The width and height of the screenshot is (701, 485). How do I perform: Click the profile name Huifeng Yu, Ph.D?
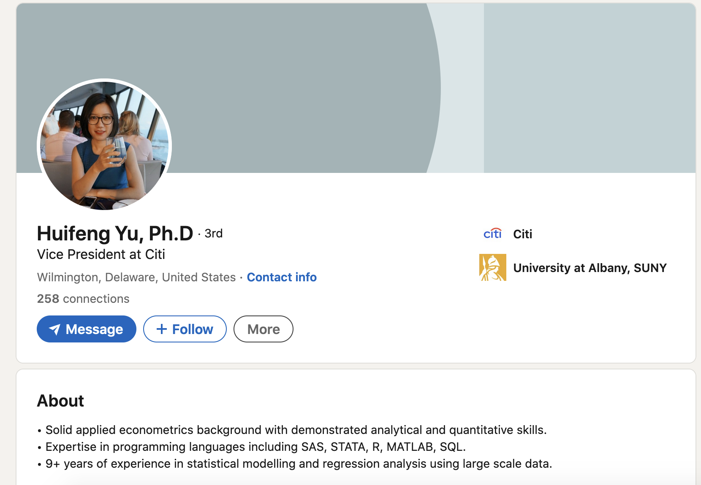[x=115, y=233]
